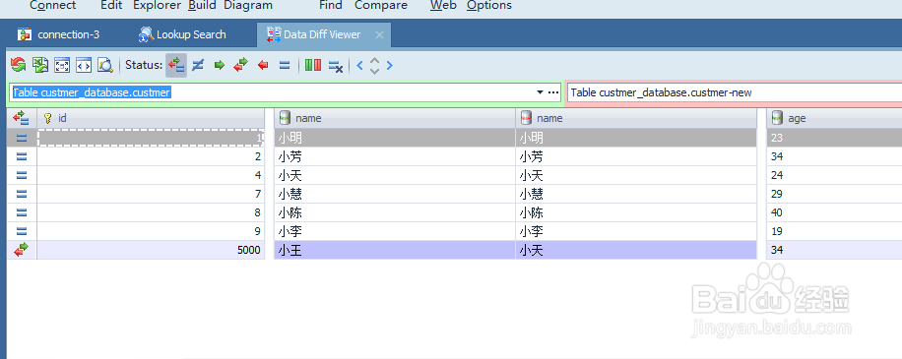Click the status column header icon
Image resolution: width=902 pixels, height=359 pixels.
pos(22,118)
